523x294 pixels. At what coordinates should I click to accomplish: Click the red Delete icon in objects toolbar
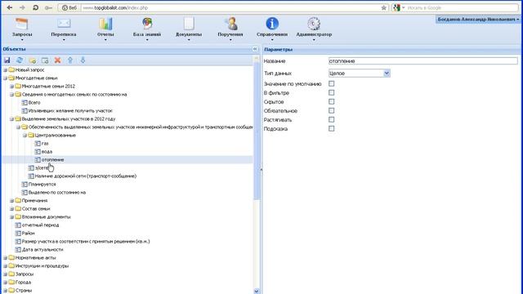pyautogui.click(x=57, y=60)
